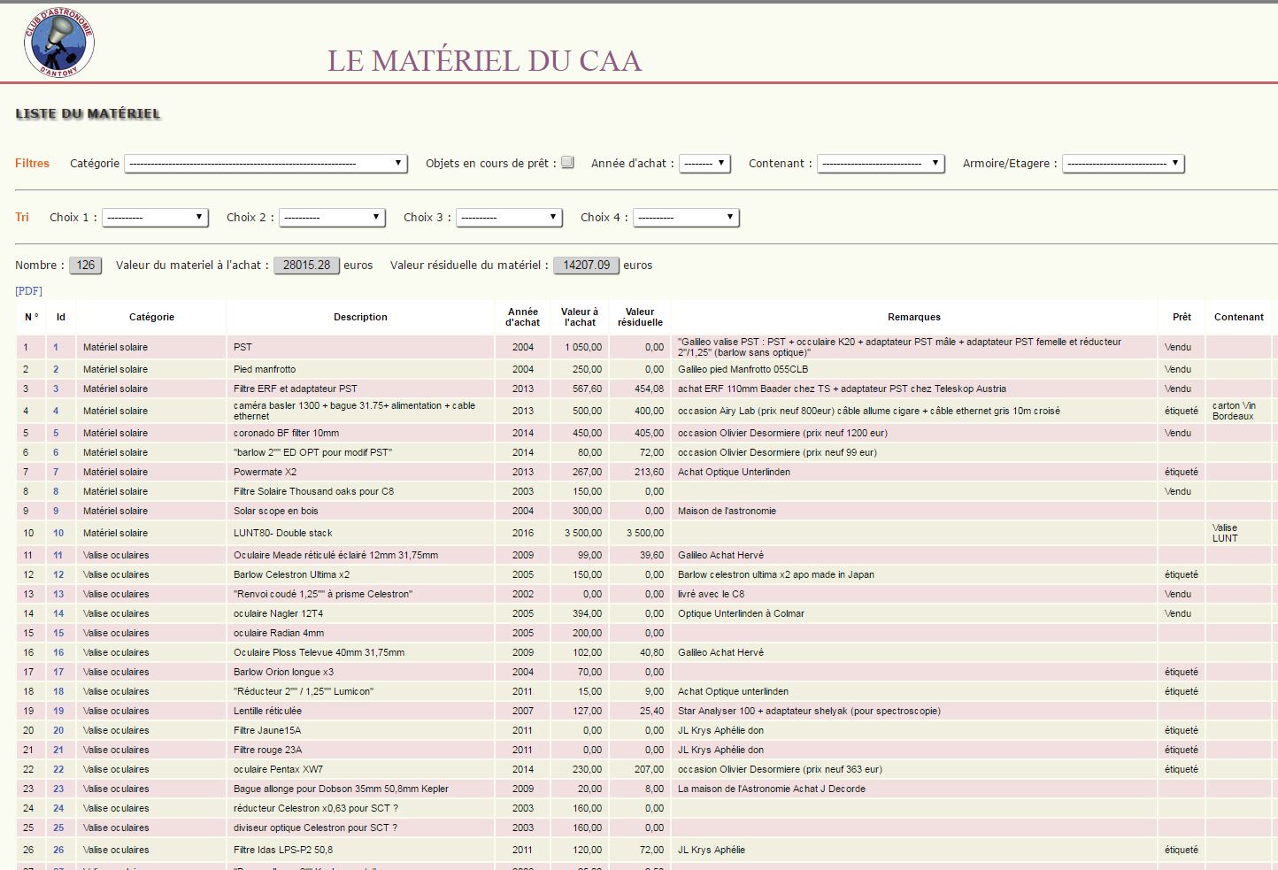Open Id 22 link for oculaire Pentax XW7
The width and height of the screenshot is (1278, 870).
click(x=58, y=770)
